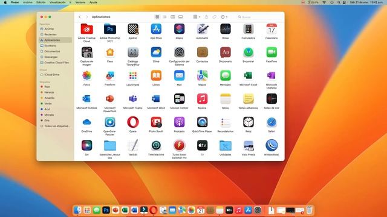Open the action (ellipsis) menu in toolbar
Viewport: 387px width, 217px height.
point(224,17)
